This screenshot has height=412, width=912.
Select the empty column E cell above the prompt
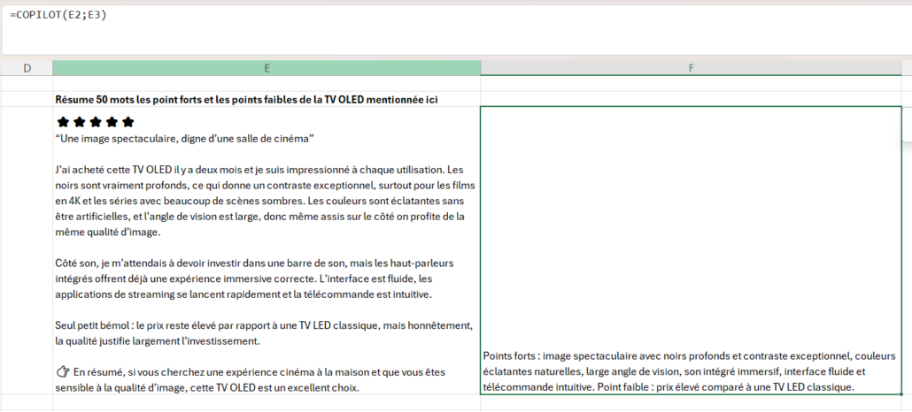266,83
